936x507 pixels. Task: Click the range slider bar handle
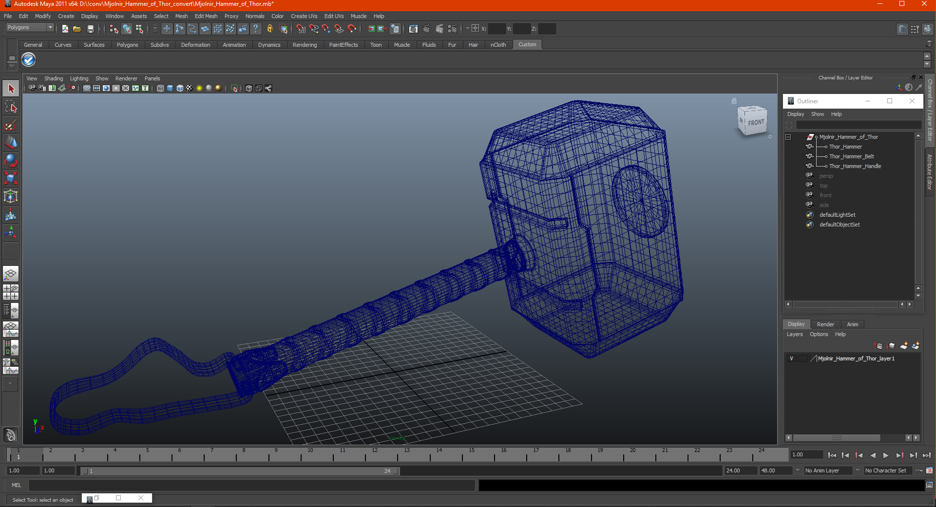click(241, 471)
